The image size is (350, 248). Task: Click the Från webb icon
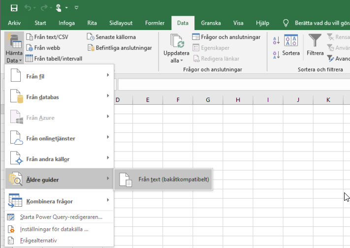click(x=29, y=48)
